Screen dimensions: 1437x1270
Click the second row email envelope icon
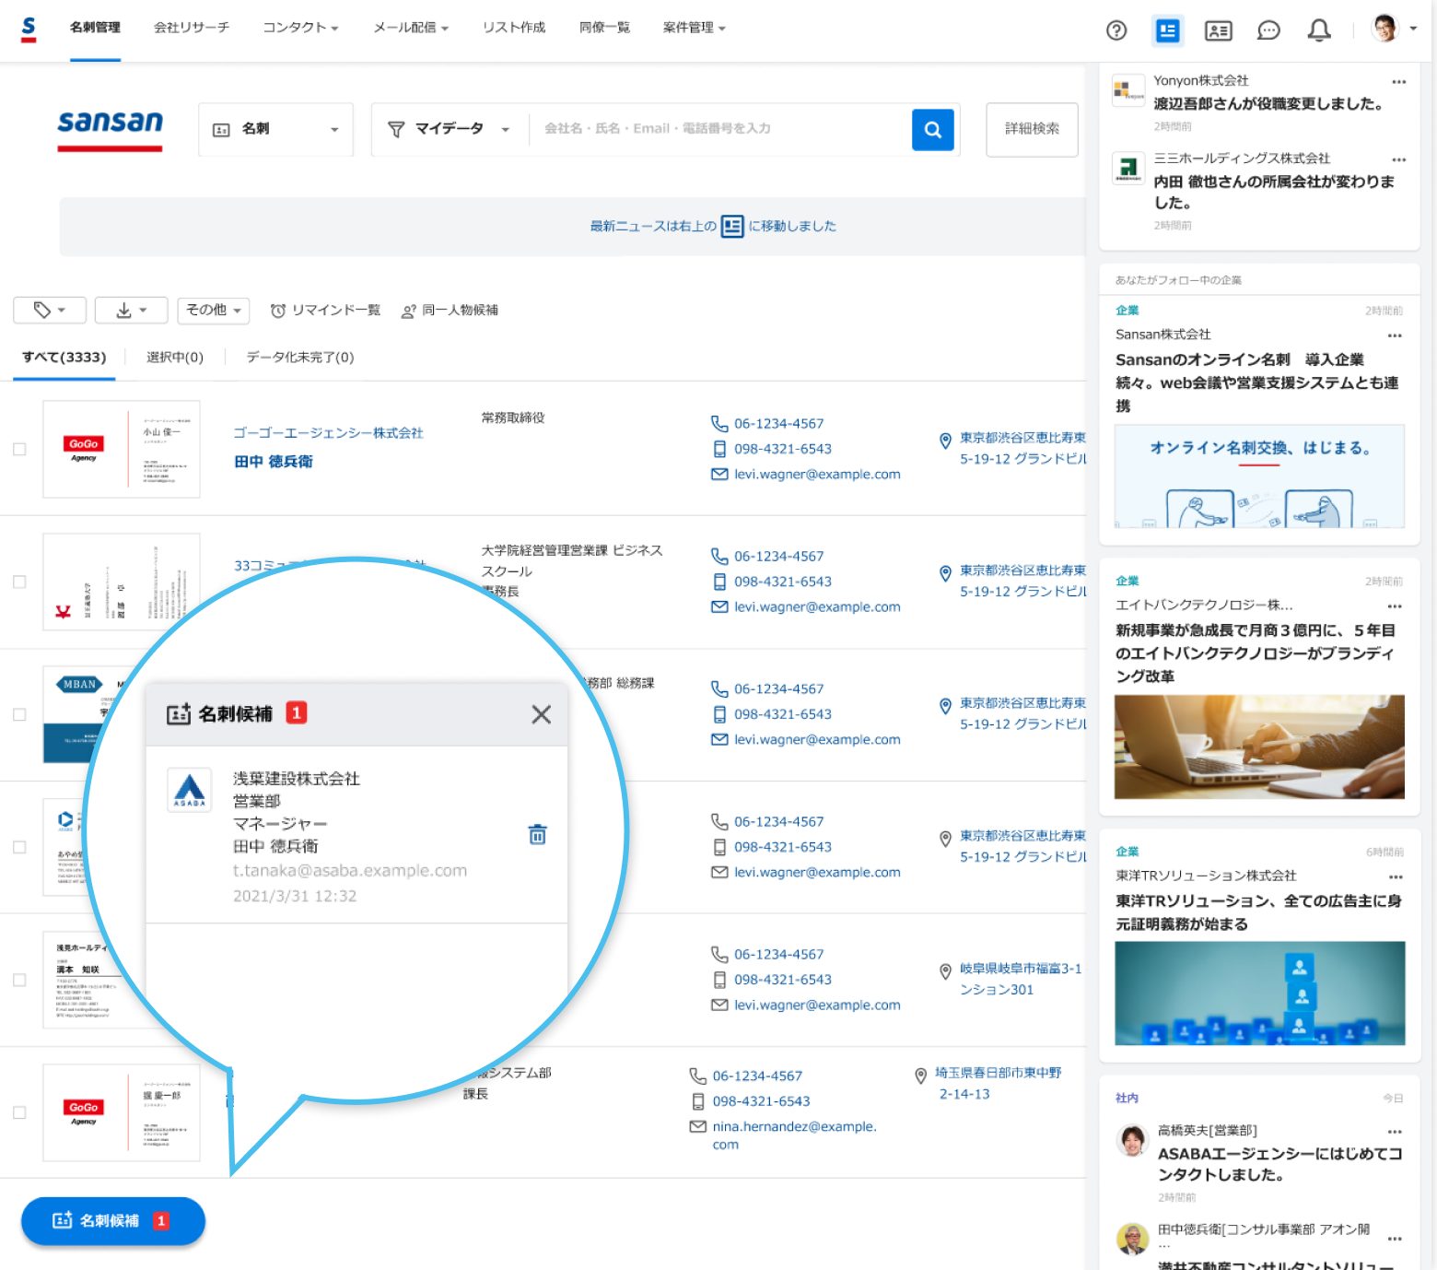[719, 607]
